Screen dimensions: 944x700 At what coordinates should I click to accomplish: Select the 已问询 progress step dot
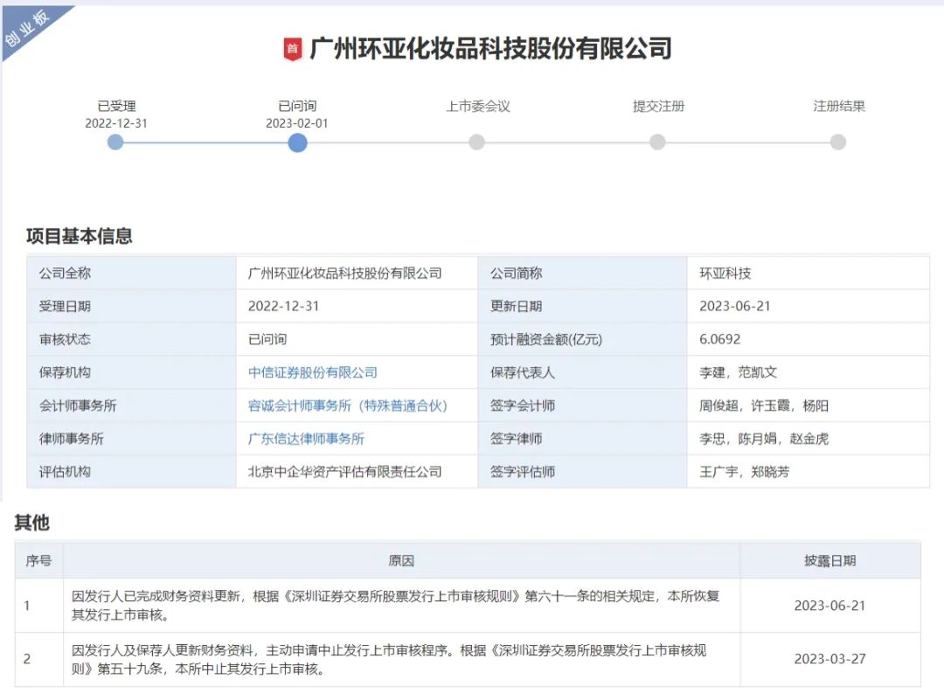(x=297, y=142)
